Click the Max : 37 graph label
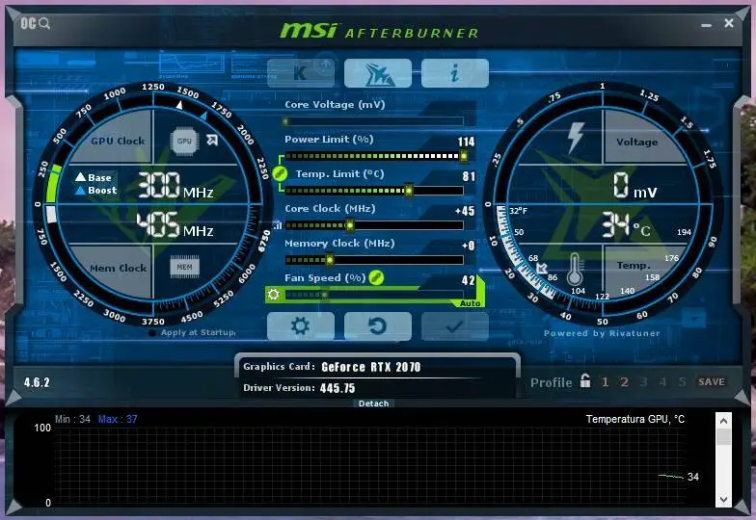Viewport: 756px width, 520px height. click(118, 419)
